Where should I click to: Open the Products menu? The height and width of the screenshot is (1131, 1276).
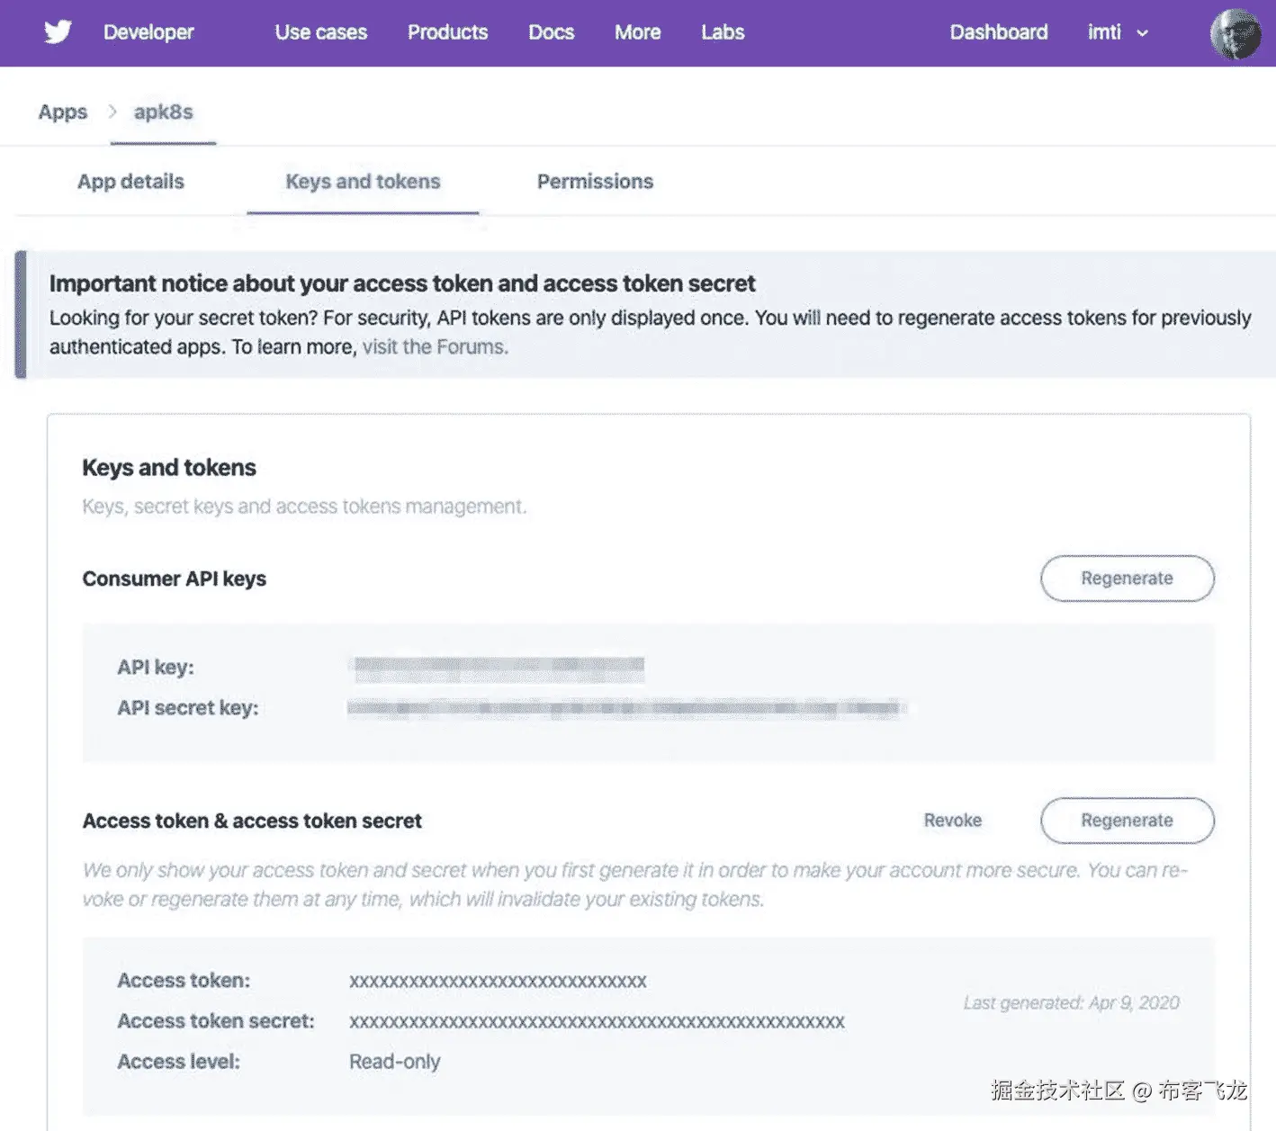coord(447,32)
